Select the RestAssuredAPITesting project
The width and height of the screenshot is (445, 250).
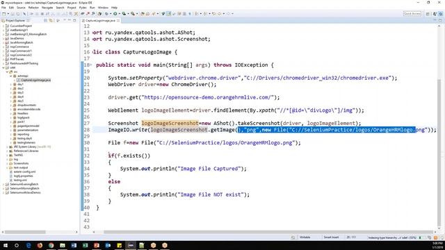click(24, 63)
